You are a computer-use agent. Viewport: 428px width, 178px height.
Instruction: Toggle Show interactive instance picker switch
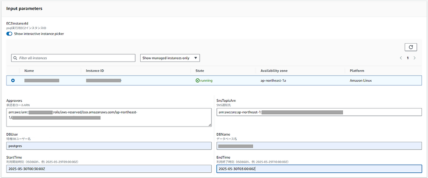coord(9,34)
